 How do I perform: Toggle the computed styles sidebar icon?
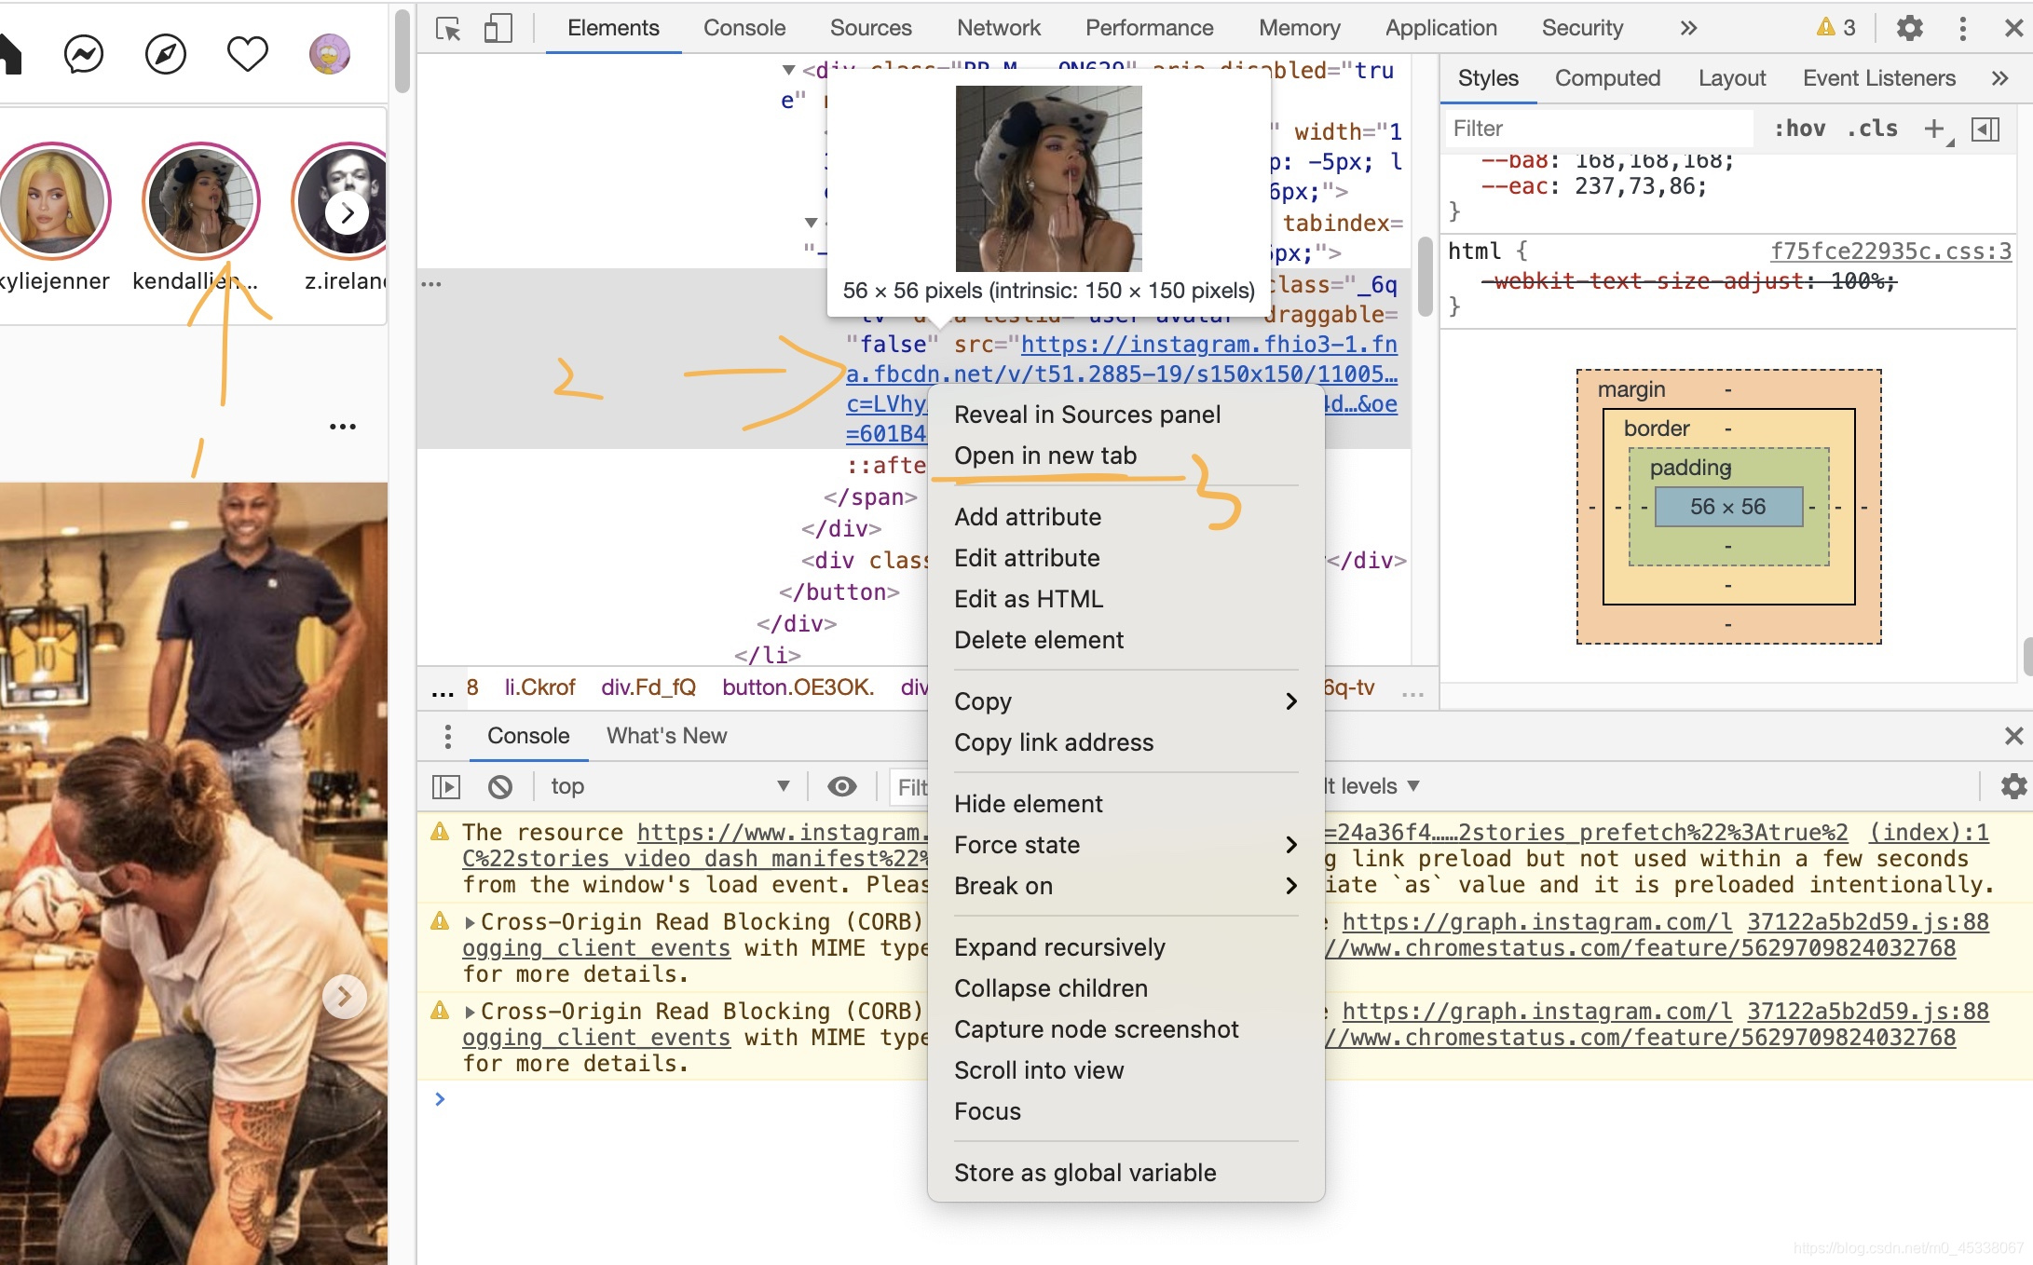[1985, 129]
